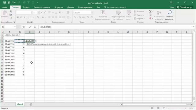Click the AutoSum sigma icon
Image resolution: width=196 pixels, height=110 pixels.
coord(150,11)
